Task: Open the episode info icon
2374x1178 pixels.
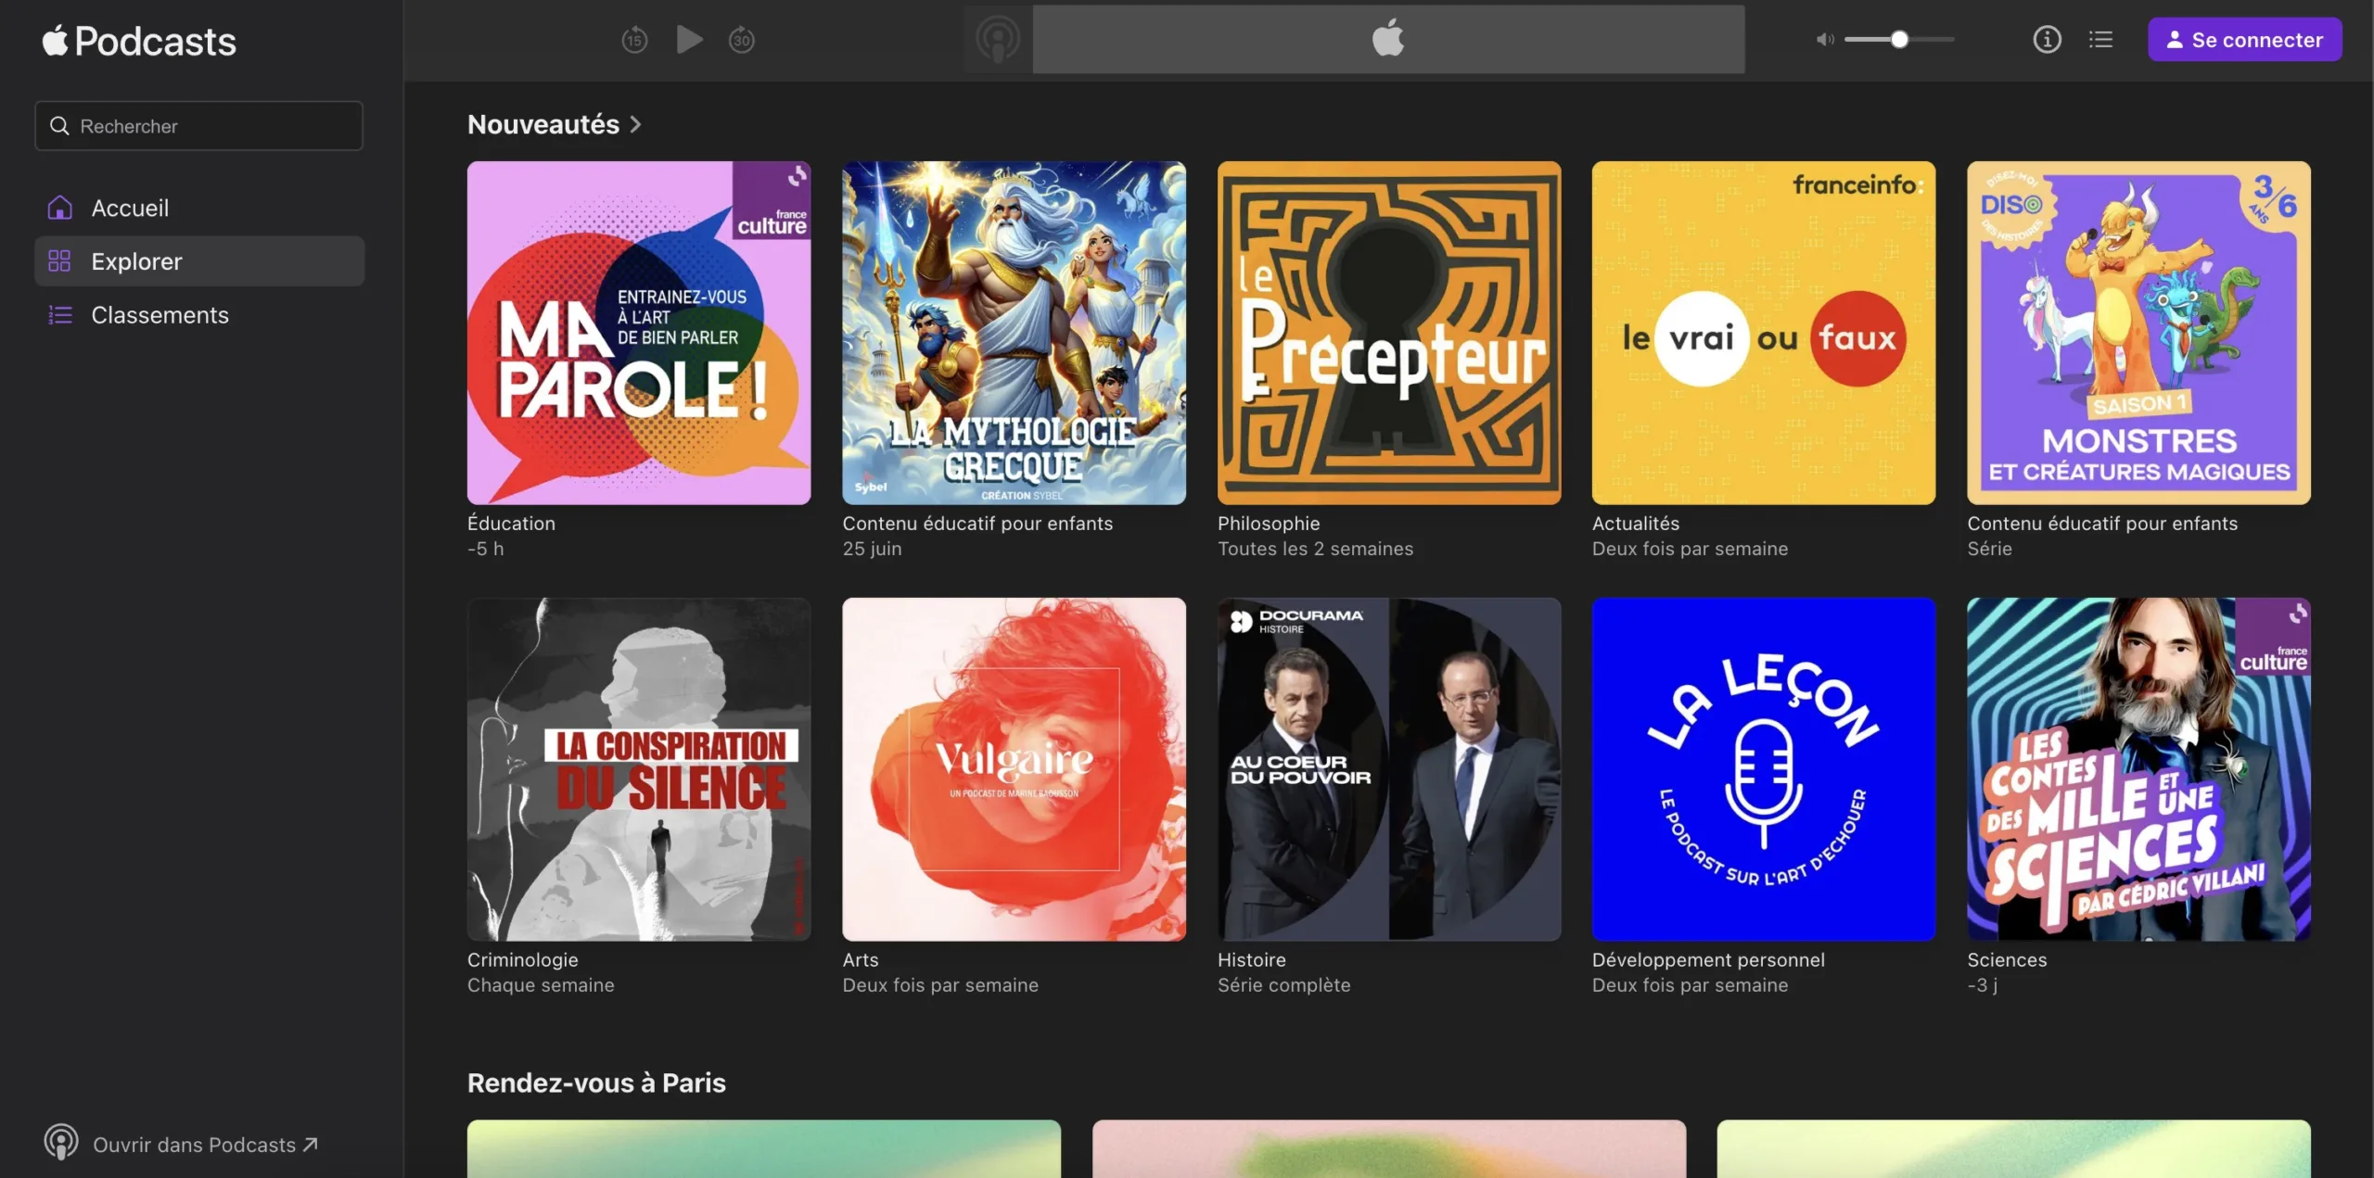Action: pos(2047,40)
